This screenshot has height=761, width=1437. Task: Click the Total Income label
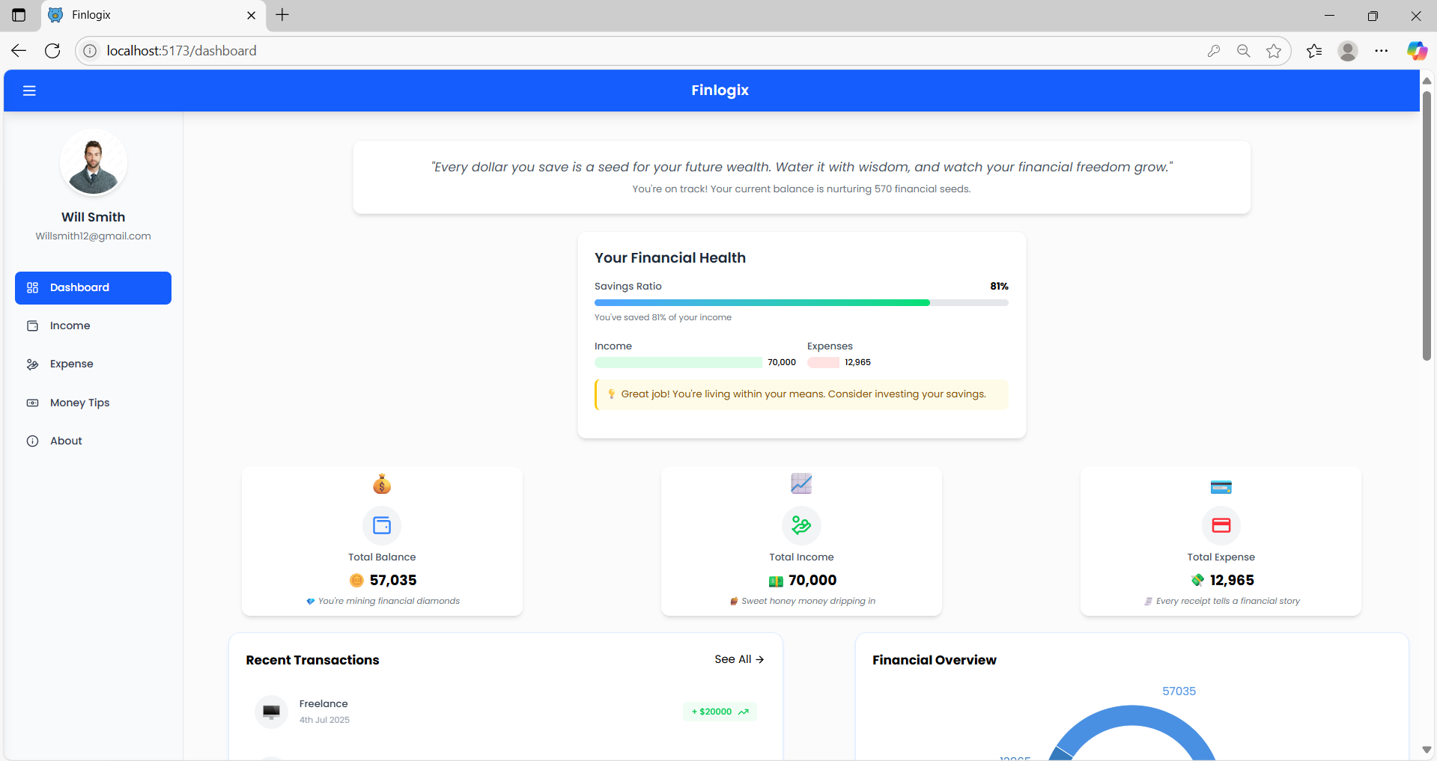pos(801,557)
